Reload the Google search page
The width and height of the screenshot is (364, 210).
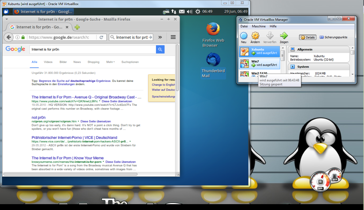point(101,37)
